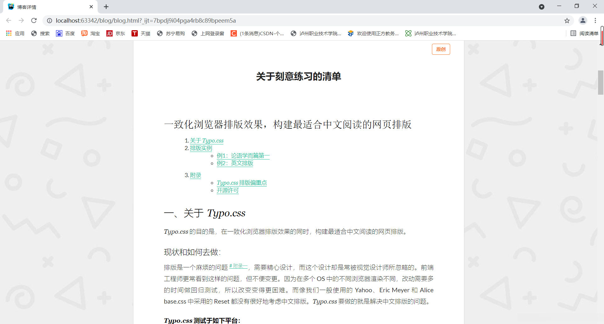Screen dimensions: 604x324
Task: Open a new browser tab
Action: pyautogui.click(x=106, y=7)
